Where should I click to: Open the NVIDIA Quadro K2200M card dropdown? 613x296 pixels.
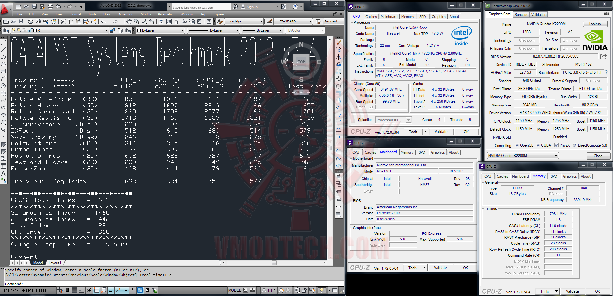[556, 156]
